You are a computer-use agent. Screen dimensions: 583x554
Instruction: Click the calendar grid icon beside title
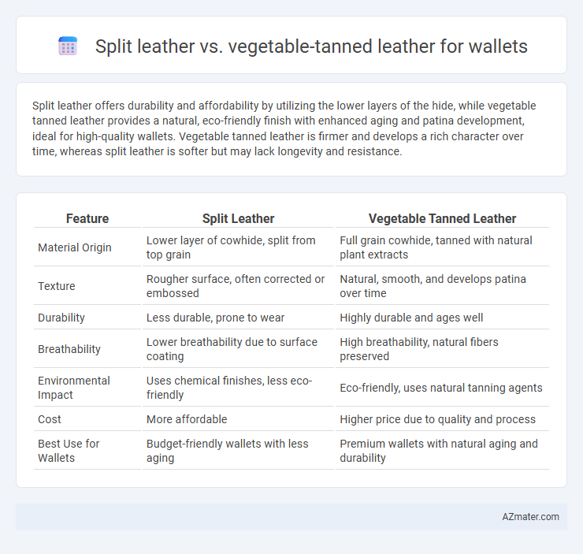[x=68, y=46]
